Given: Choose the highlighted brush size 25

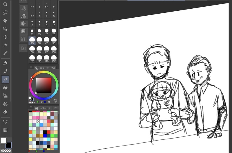Looking at the screenshot, I should tap(32, 41).
